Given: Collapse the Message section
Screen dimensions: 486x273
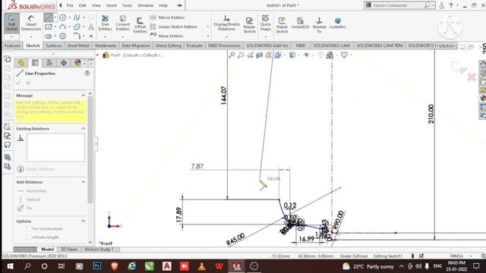Looking at the screenshot, I should tap(83, 96).
